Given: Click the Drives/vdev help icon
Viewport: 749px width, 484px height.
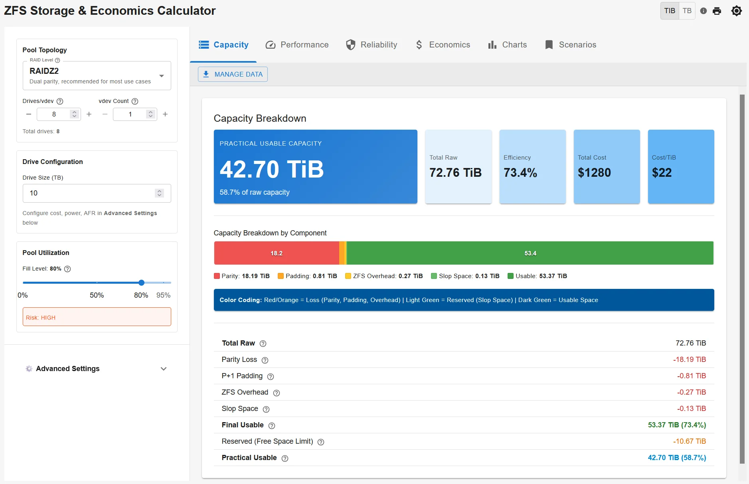Looking at the screenshot, I should [x=60, y=101].
